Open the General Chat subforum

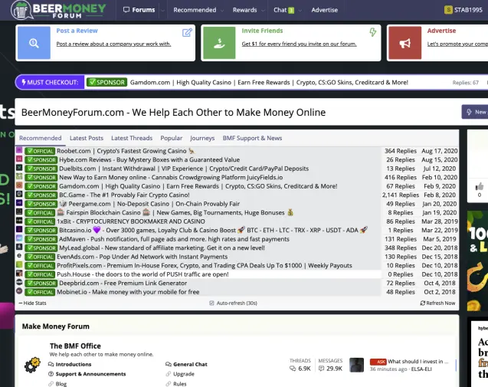(x=190, y=364)
